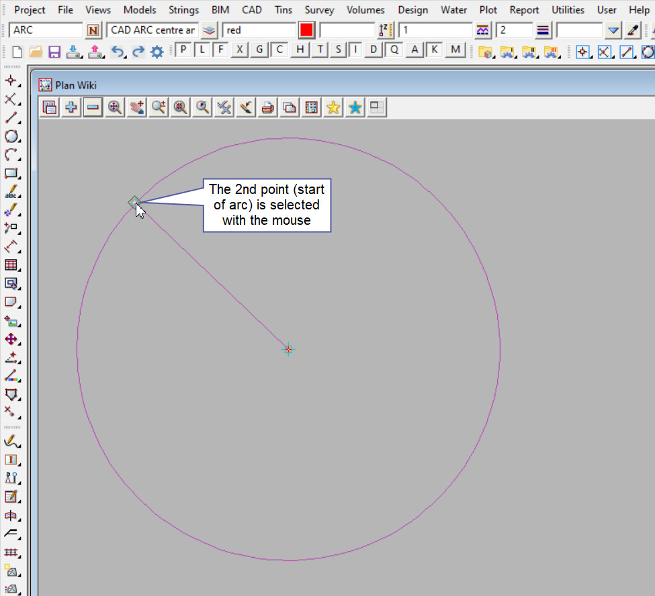Click the table tool in left toolbar
The height and width of the screenshot is (596, 655).
(x=11, y=265)
